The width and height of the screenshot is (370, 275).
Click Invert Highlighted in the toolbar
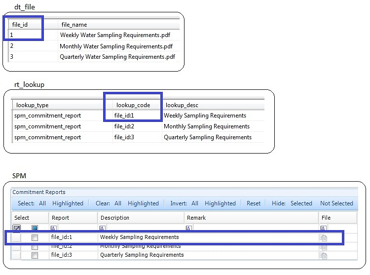click(220, 203)
